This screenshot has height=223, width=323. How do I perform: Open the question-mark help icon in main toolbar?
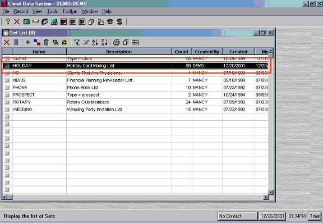coord(7,21)
